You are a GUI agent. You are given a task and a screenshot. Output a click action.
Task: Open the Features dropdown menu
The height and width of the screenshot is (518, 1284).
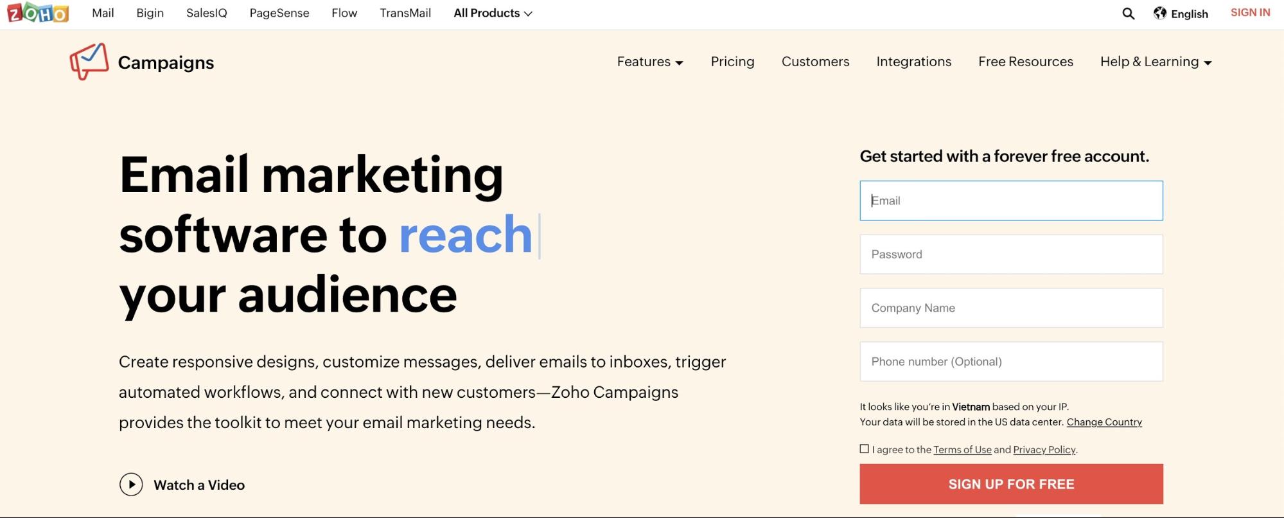coord(649,62)
